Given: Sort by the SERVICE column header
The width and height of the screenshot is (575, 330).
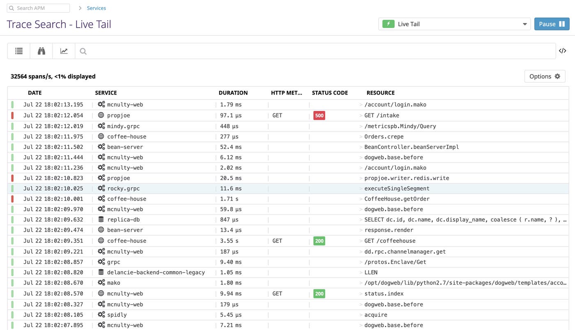Looking at the screenshot, I should 106,93.
